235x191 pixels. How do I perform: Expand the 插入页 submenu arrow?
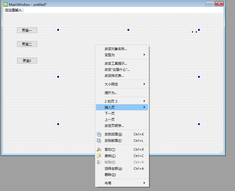145,107
